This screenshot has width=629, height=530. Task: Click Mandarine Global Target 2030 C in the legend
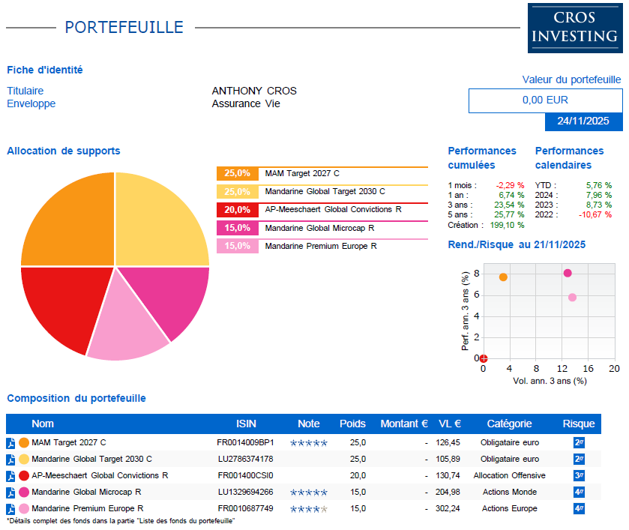click(325, 191)
